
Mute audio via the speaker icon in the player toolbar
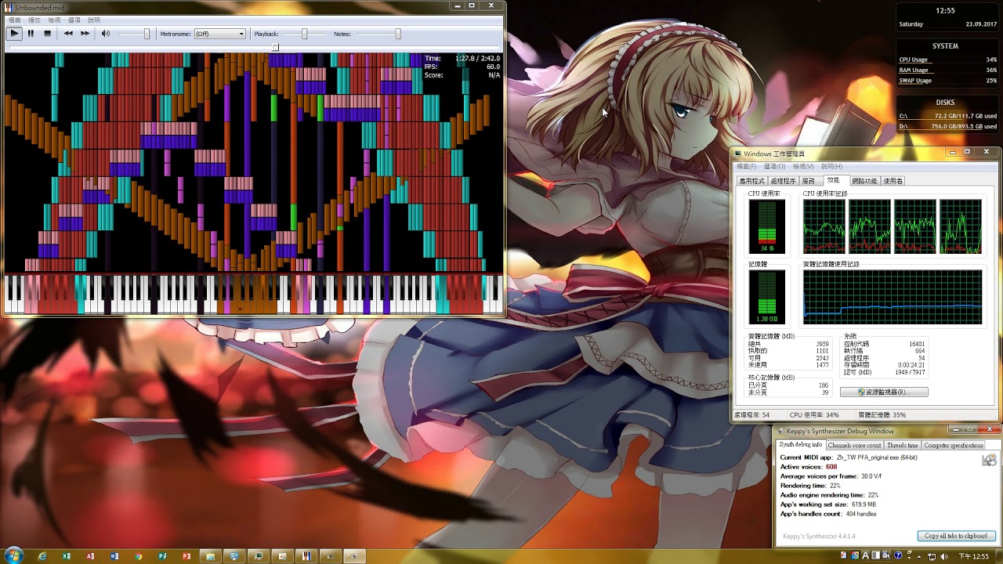[x=106, y=34]
